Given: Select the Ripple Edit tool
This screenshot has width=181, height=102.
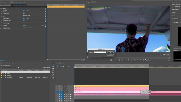Looking at the screenshot, I should click(53, 69).
